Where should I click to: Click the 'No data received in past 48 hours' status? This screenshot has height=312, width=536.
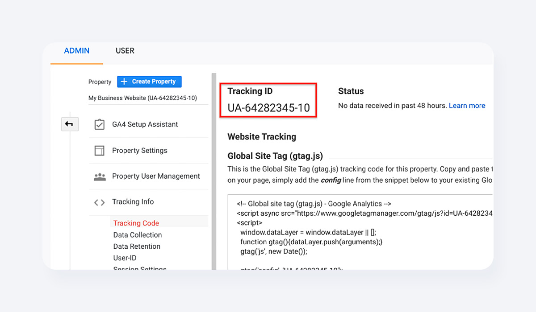click(393, 106)
